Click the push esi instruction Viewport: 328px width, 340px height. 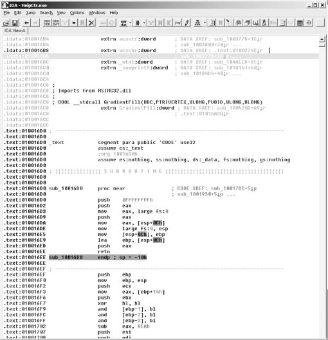[114, 332]
